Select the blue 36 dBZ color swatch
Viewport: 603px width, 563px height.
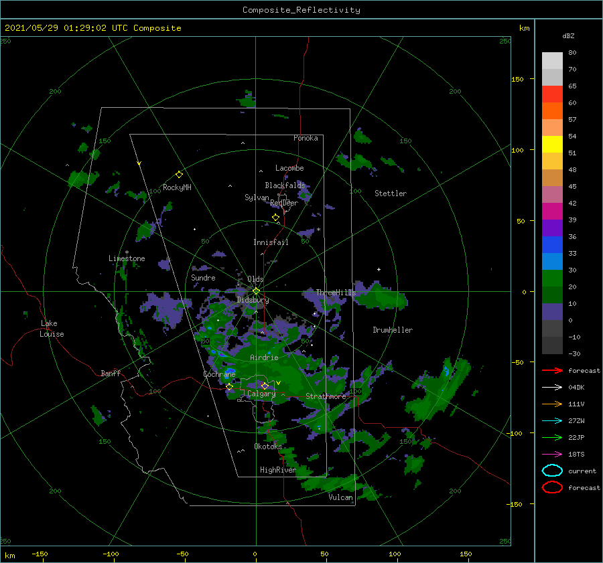(552, 244)
